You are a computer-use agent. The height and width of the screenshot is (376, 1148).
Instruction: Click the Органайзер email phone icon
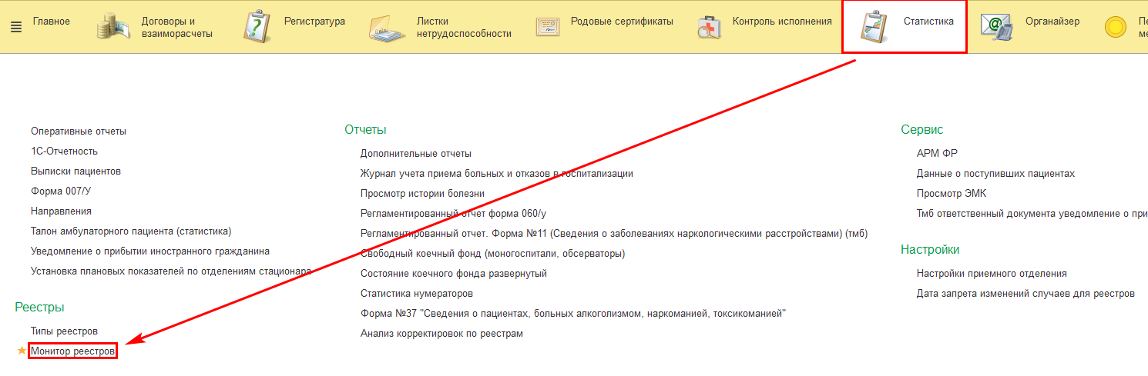coord(996,26)
